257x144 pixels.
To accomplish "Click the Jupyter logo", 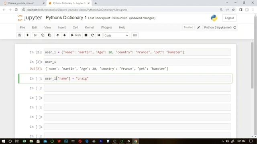I will pos(30,18).
